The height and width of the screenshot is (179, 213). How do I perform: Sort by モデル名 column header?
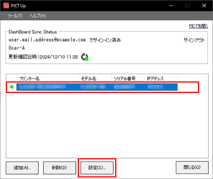95,79
